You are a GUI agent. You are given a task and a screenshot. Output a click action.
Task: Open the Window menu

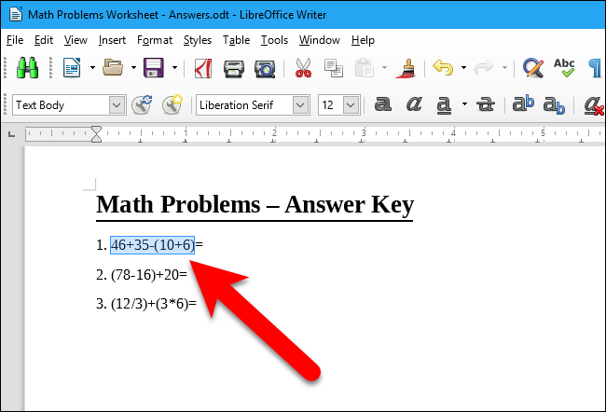tap(319, 40)
